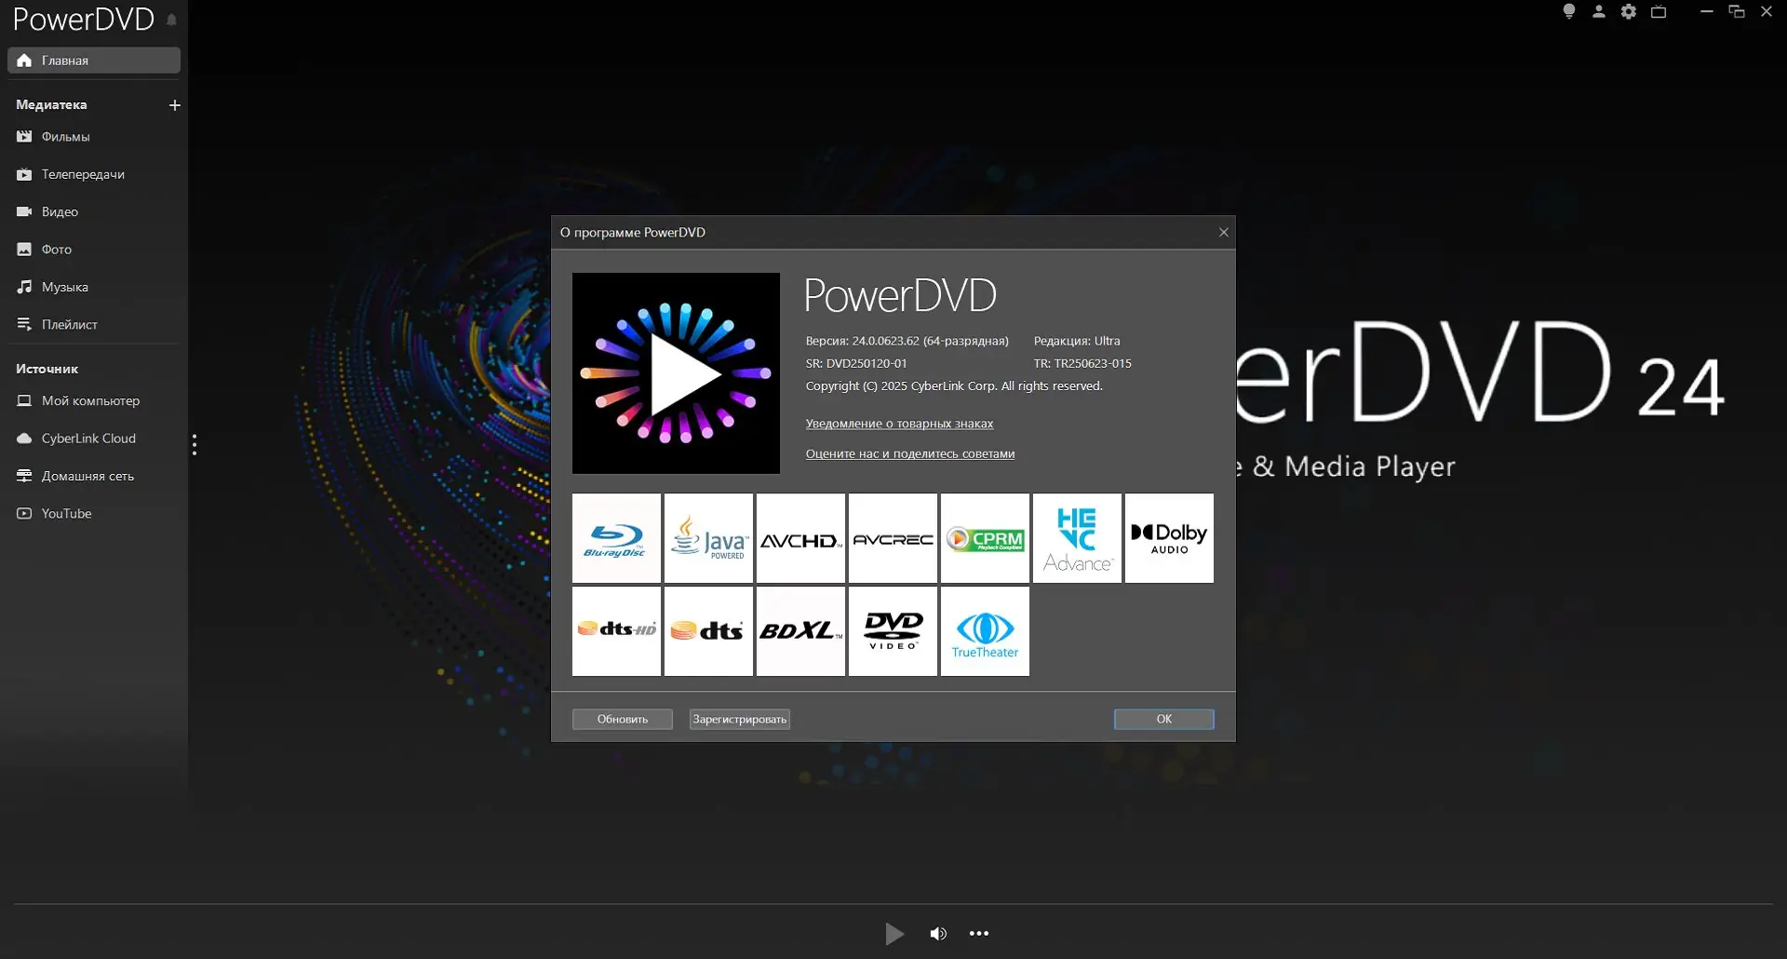The height and width of the screenshot is (959, 1787).
Task: Click the BDXL logo
Action: coord(800,631)
